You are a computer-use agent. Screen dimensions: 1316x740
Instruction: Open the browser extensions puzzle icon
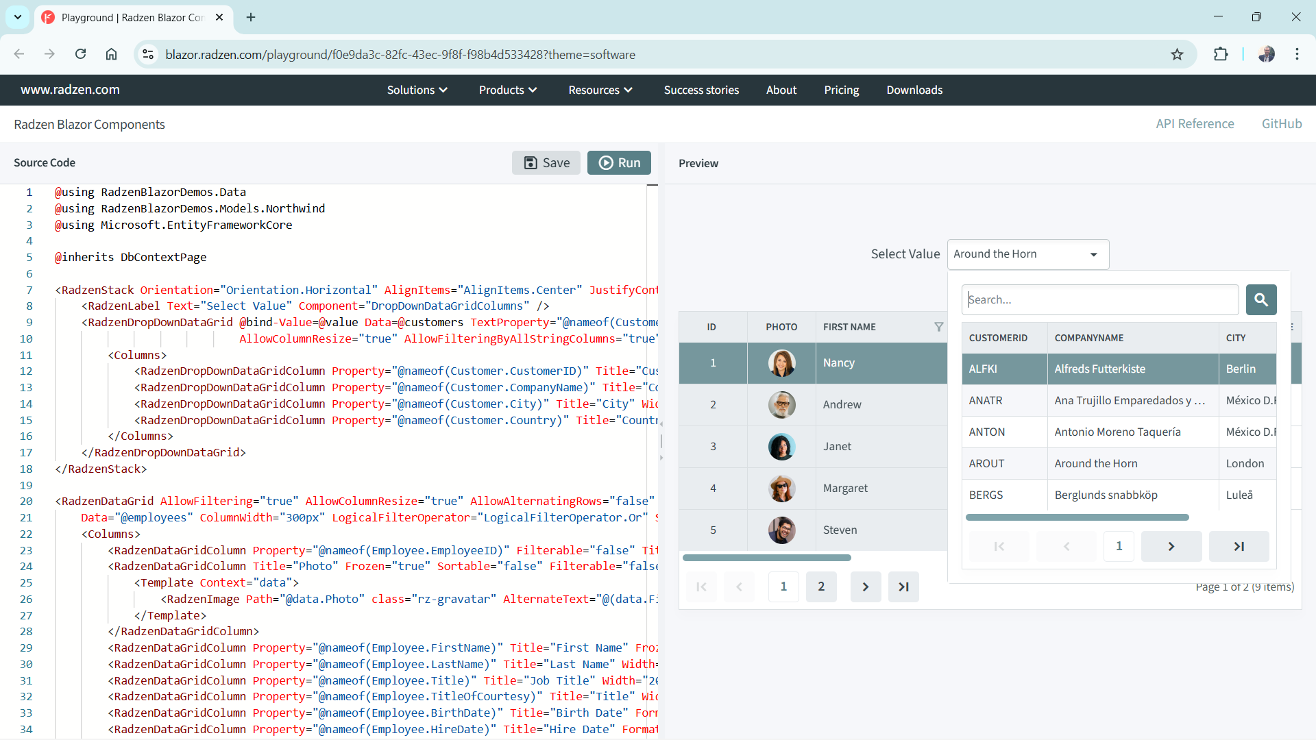[x=1221, y=54]
